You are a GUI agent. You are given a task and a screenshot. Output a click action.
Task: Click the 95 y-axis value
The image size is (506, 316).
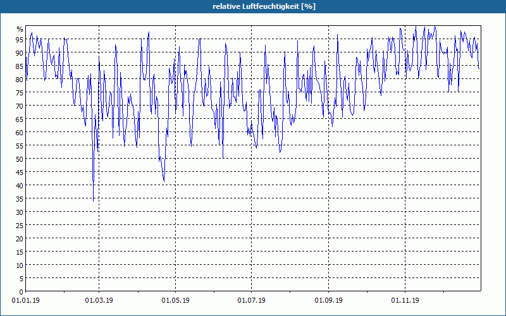tap(20, 39)
